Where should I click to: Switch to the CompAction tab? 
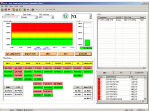(139, 73)
